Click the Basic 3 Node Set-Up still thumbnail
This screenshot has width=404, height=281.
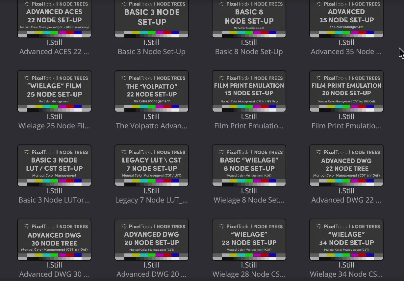coord(152,18)
